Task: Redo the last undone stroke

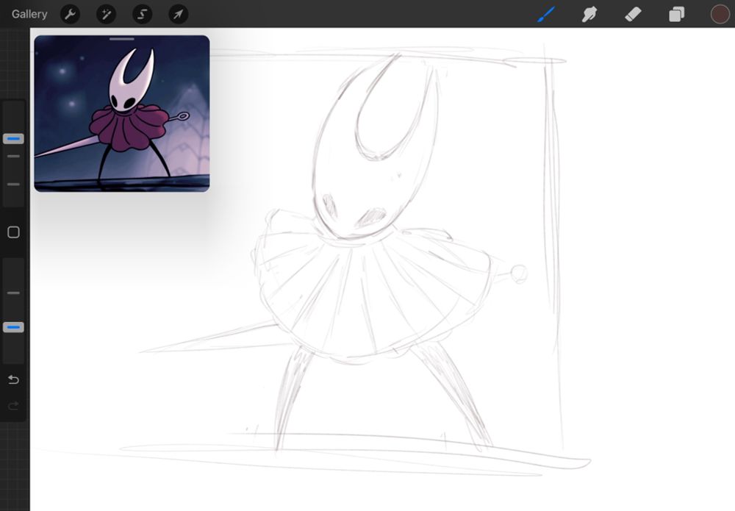Action: [13, 406]
